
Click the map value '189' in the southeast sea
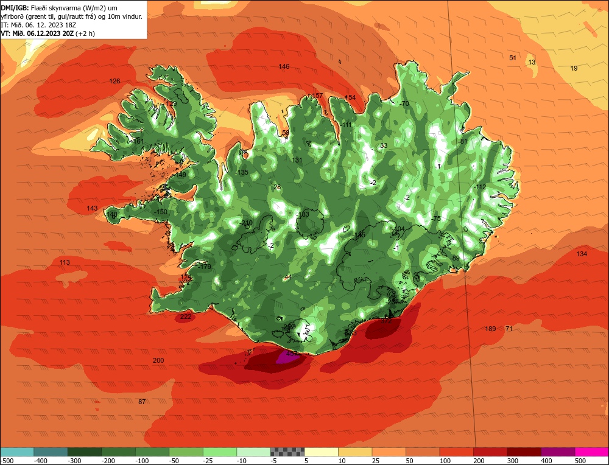coord(490,329)
